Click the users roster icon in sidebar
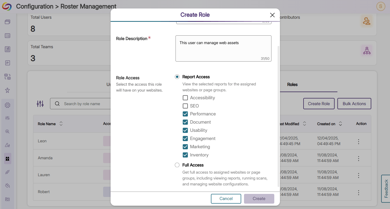 tap(7, 158)
